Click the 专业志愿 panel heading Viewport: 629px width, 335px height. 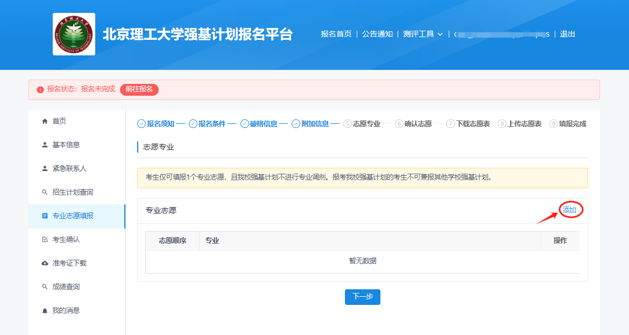point(161,210)
